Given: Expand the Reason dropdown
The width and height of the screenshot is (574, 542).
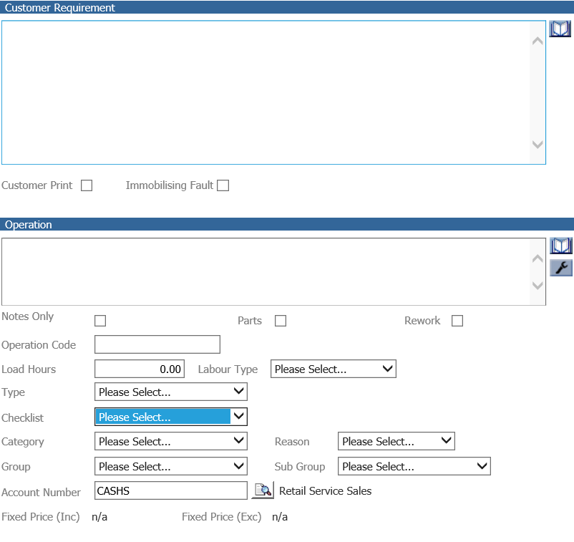Looking at the screenshot, I should coord(396,441).
